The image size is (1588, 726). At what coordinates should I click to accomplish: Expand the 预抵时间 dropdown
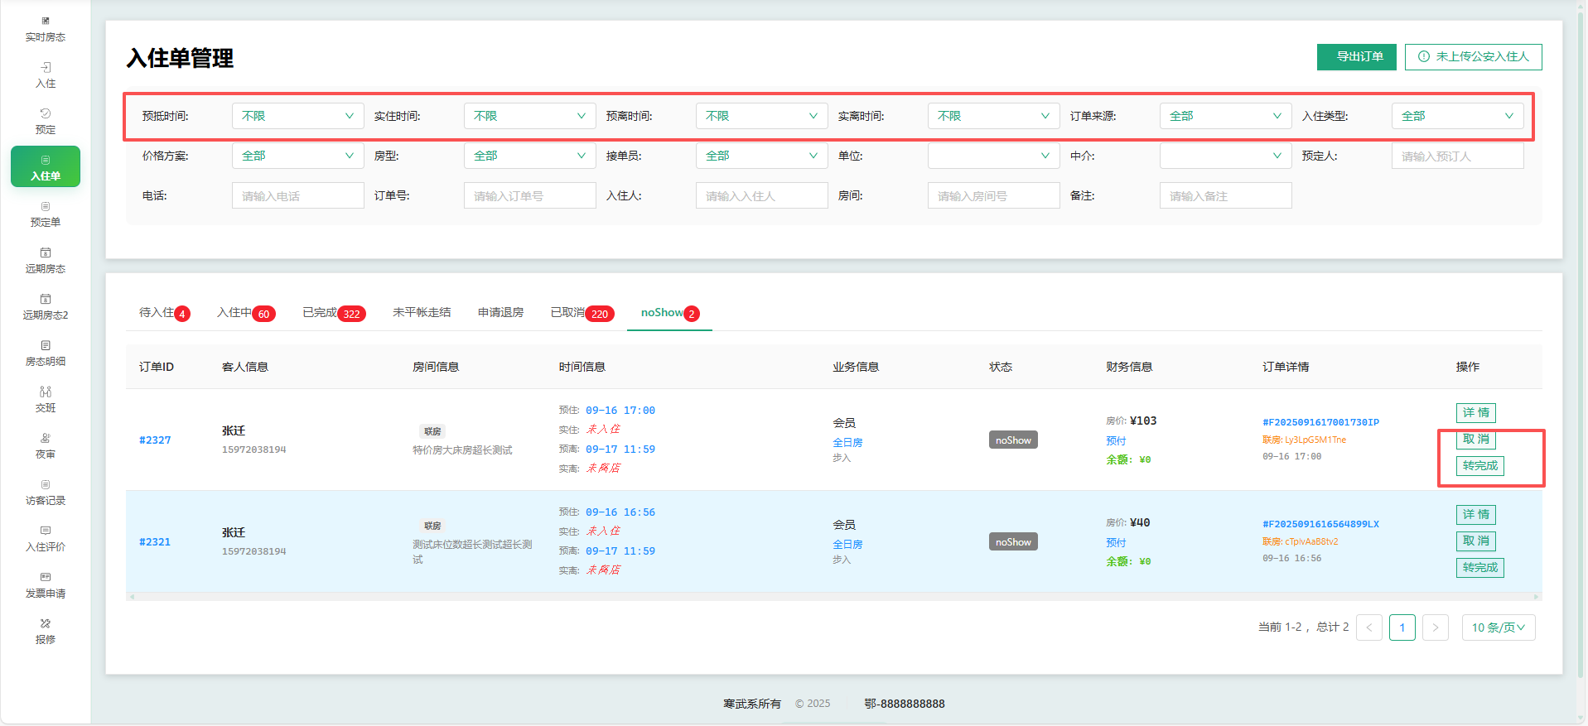tap(297, 116)
